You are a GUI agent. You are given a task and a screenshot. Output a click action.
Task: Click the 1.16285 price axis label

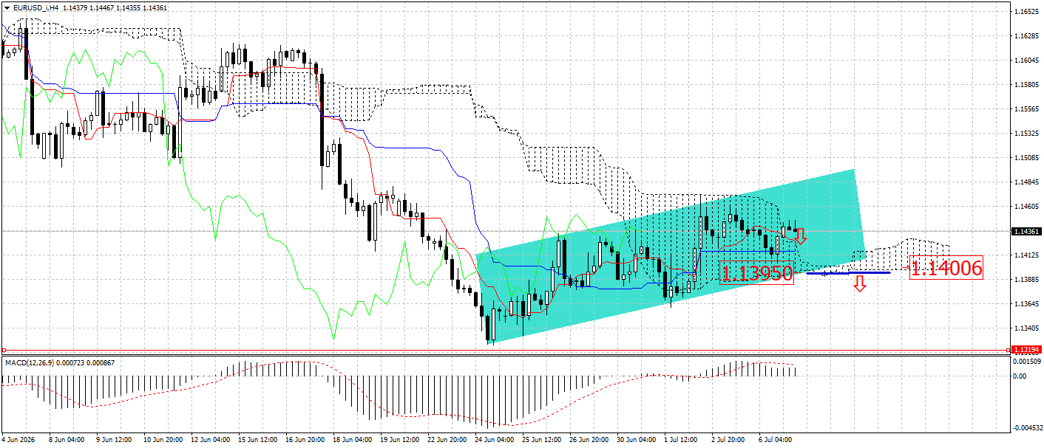[1025, 36]
